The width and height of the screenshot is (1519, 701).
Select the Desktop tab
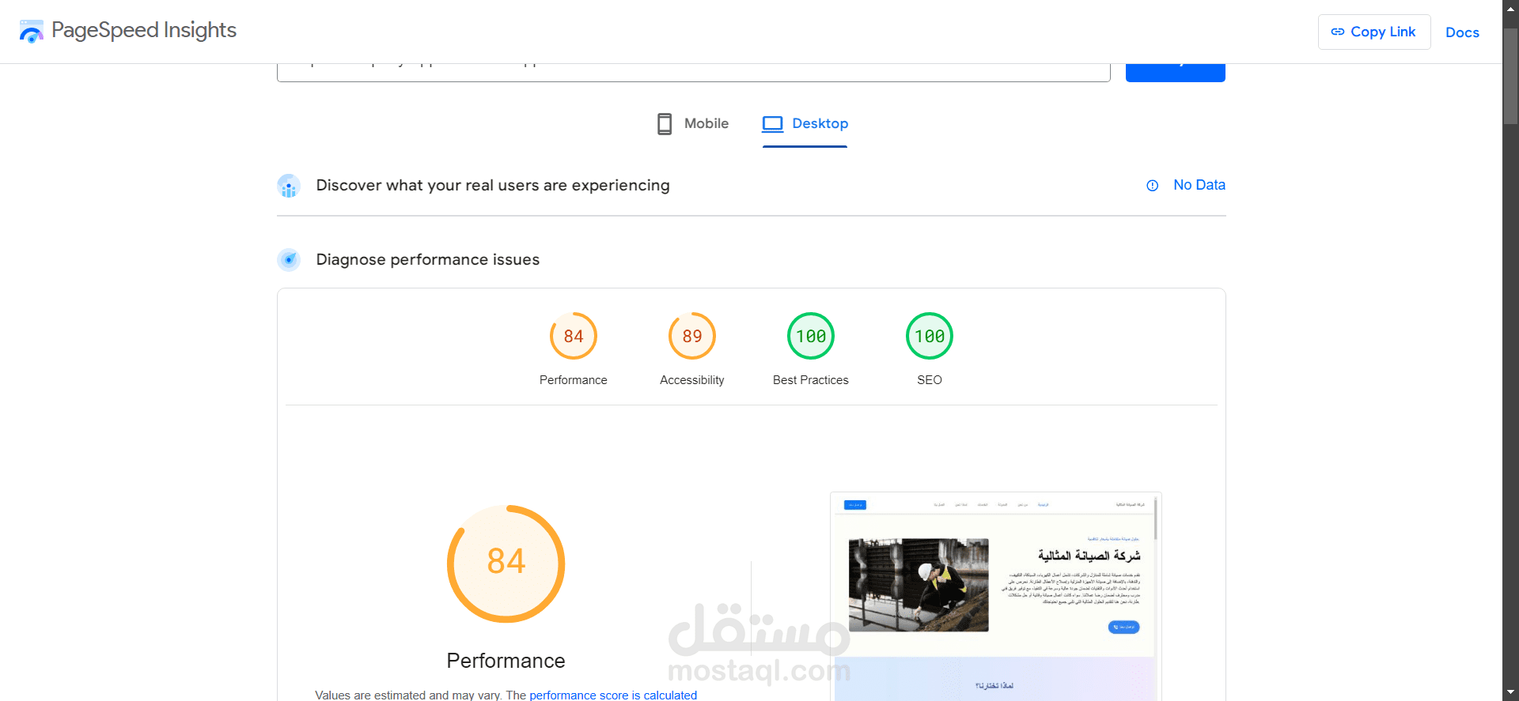coord(805,124)
